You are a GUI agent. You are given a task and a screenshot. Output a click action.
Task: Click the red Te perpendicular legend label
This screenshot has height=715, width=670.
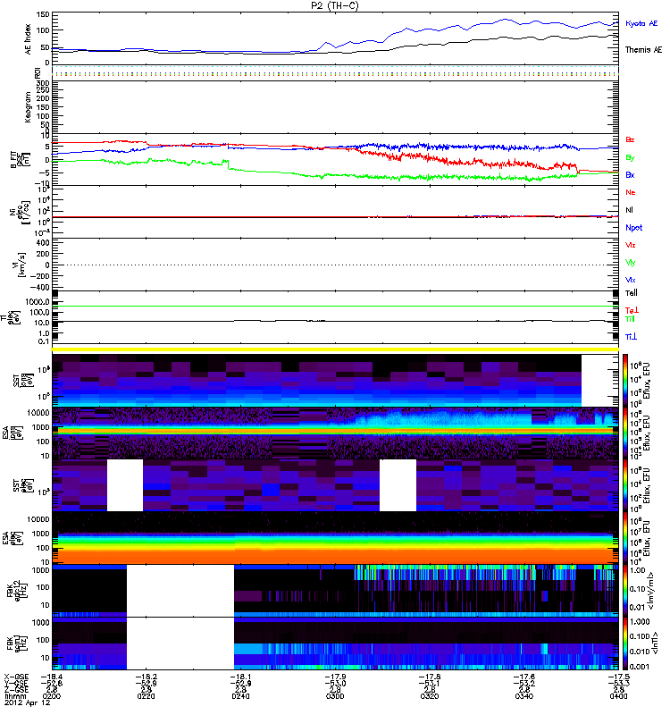pyautogui.click(x=632, y=310)
